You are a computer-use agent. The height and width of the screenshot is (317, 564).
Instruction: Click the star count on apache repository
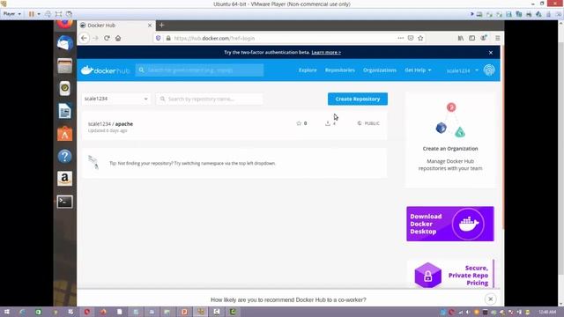pyautogui.click(x=301, y=123)
